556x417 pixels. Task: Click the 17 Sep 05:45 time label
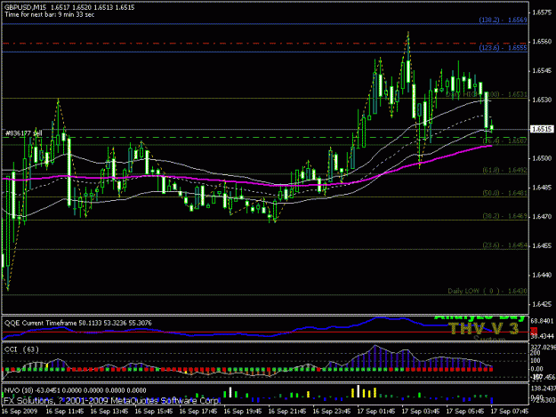(x=465, y=412)
